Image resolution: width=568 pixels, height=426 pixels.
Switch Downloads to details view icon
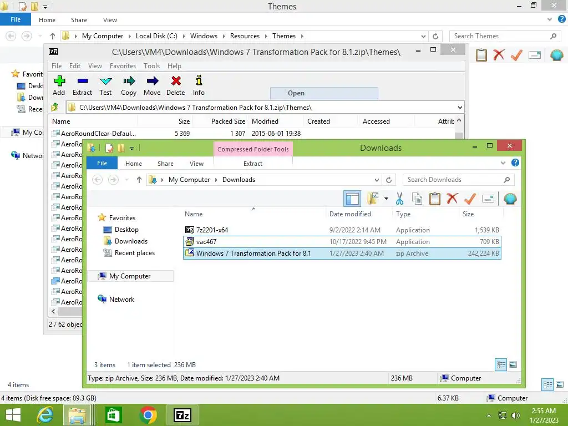tap(501, 364)
